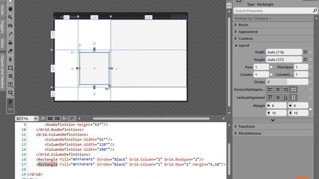Toggle snapping to snaplines icon
The width and height of the screenshot is (319, 179).
click(64, 118)
